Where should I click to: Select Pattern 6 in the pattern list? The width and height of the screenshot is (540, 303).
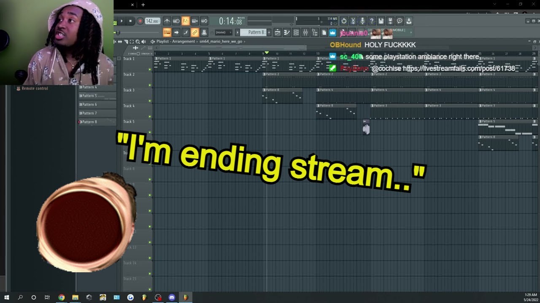pos(97,104)
